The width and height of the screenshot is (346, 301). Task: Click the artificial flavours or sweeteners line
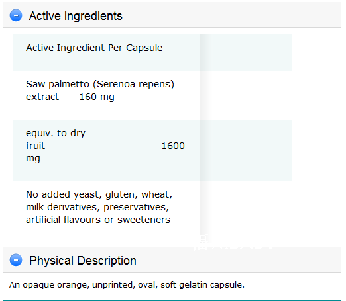(x=98, y=220)
